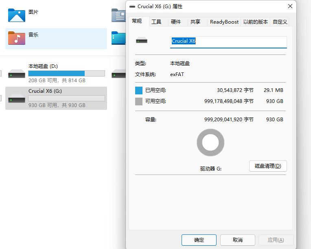311x249 pixels.
Task: Click the 999,178,498,048 字节 free space value
Action: coord(229,101)
